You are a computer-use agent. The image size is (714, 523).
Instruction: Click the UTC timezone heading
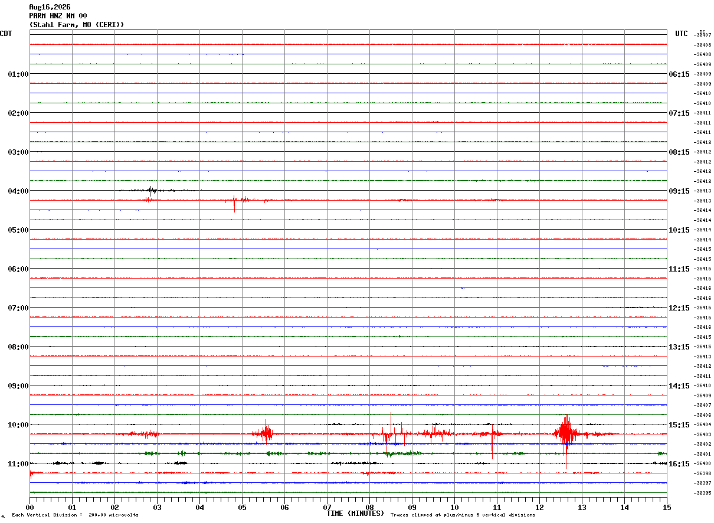click(x=682, y=34)
